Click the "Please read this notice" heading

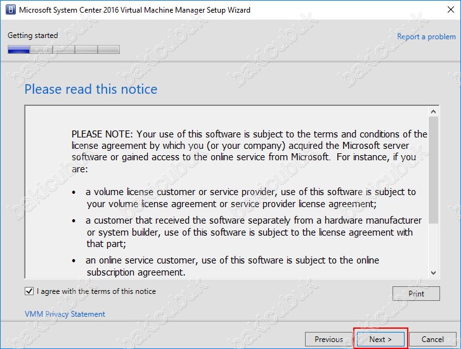pyautogui.click(x=91, y=89)
